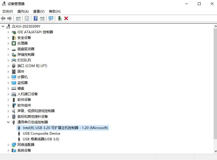The height and width of the screenshot is (160, 217).
Task: Click the 监视器 monitor icon
Action: click(14, 83)
